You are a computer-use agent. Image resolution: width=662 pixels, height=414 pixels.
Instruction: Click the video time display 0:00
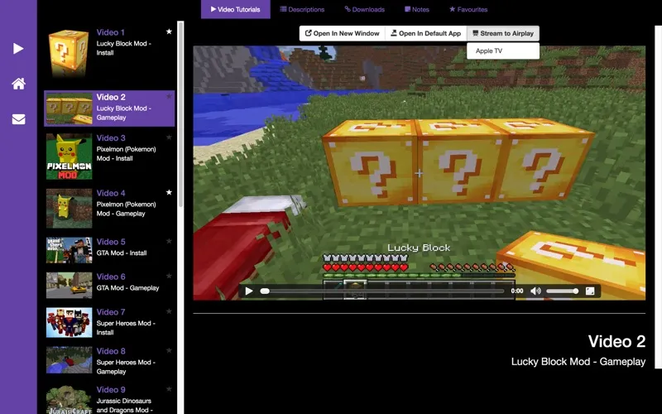(x=516, y=291)
